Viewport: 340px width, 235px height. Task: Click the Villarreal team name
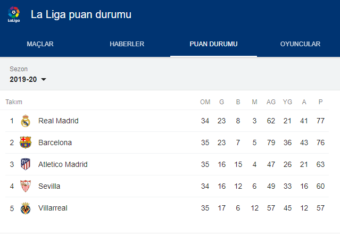pyautogui.click(x=53, y=208)
